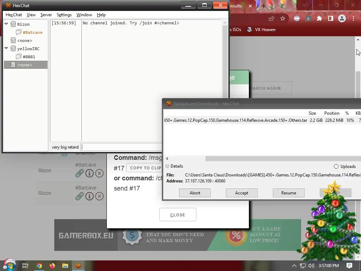The height and width of the screenshot is (271, 361).
Task: Click the #Batcave channel chat icon
Action: 19,32
